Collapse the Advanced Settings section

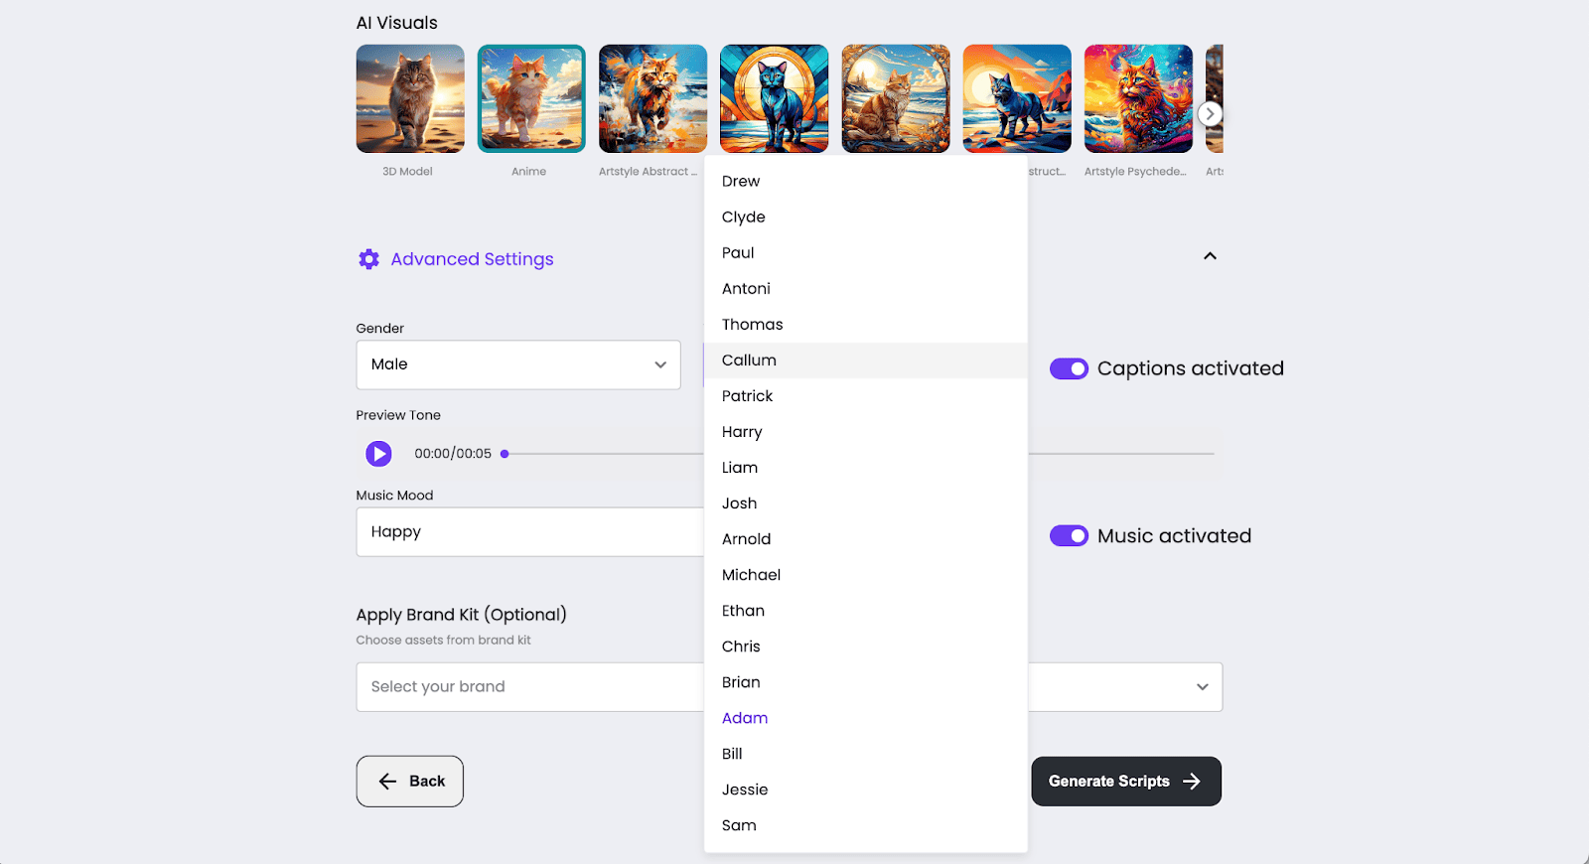pos(1210,256)
